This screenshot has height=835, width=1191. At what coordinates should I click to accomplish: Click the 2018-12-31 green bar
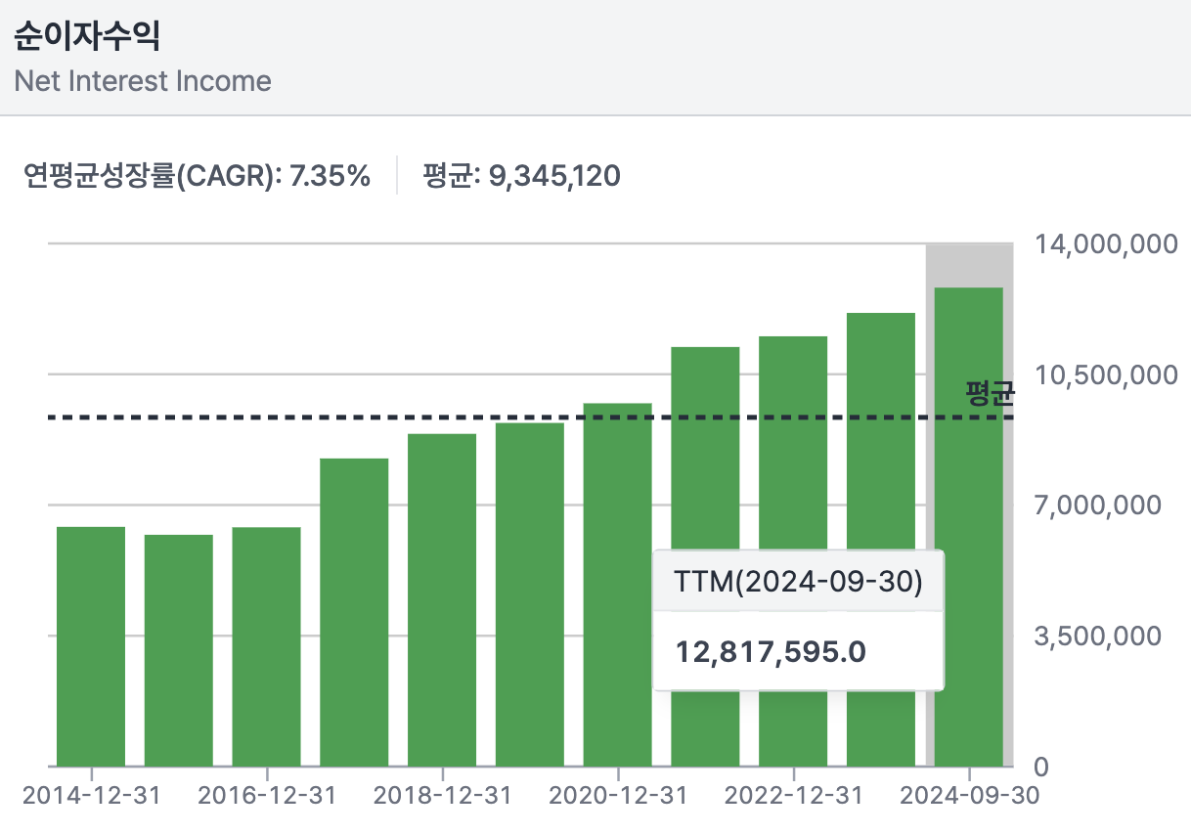[x=442, y=598]
